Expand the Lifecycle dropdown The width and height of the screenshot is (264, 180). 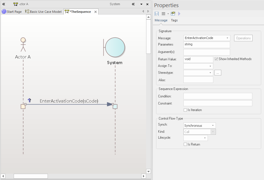(x=196, y=138)
